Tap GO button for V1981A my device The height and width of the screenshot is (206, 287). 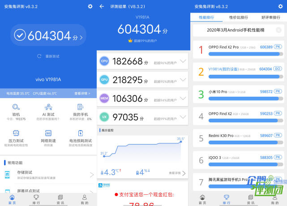coord(277,69)
